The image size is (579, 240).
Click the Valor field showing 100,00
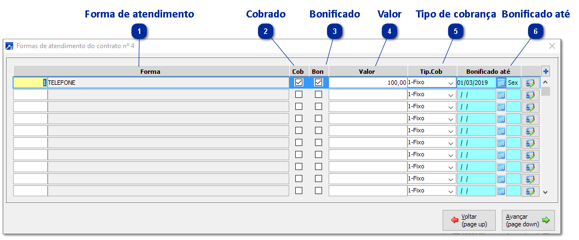[368, 83]
